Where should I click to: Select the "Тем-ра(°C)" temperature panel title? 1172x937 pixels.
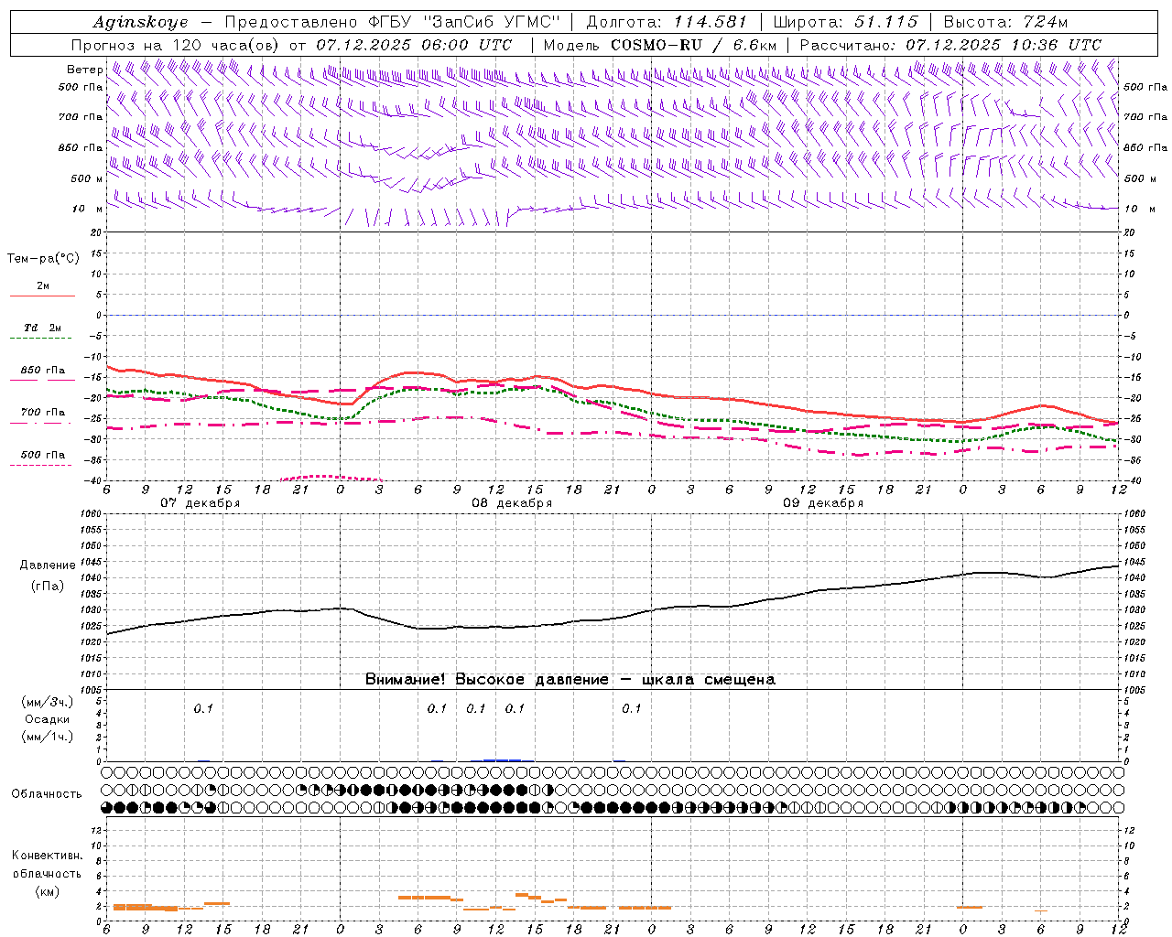click(x=43, y=259)
